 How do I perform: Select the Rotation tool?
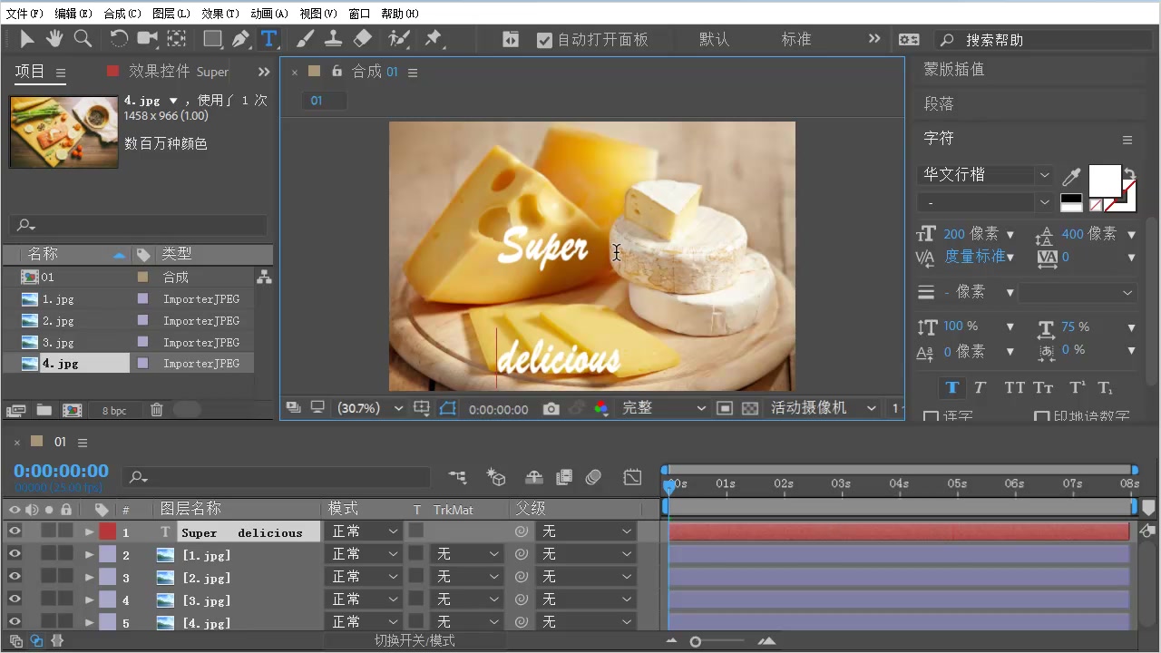click(119, 39)
